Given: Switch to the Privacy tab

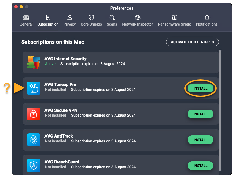Looking at the screenshot, I should [x=70, y=21].
